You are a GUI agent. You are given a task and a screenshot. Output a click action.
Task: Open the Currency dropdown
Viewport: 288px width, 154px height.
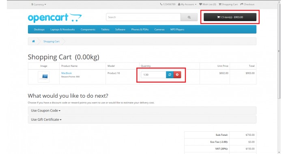pos(39,4)
